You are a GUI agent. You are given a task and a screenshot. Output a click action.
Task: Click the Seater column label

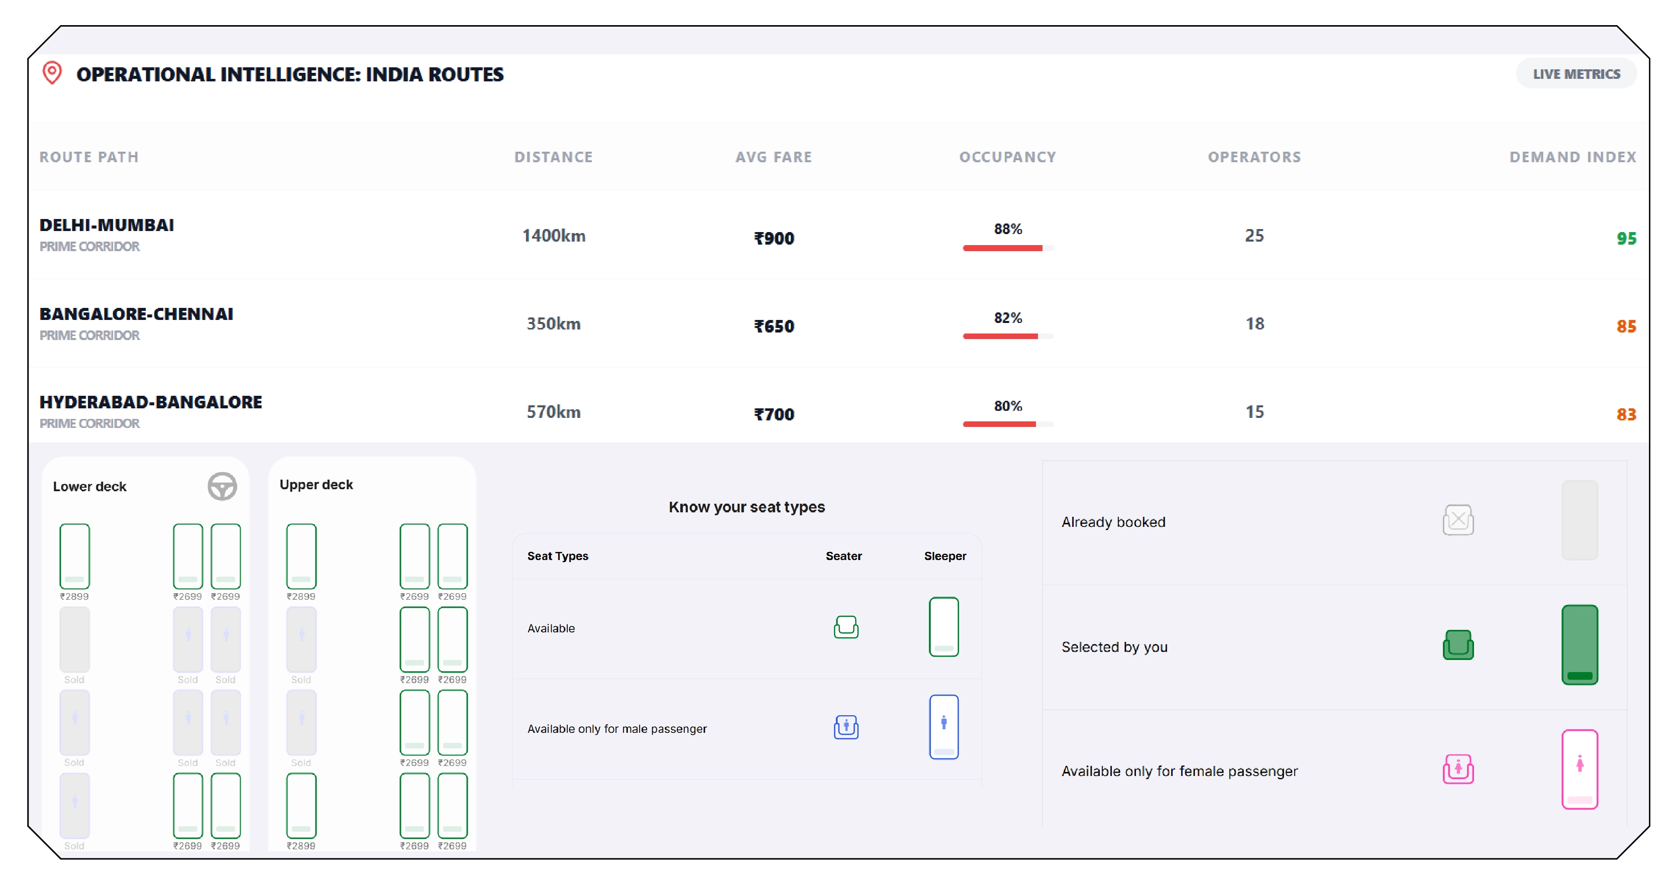(x=843, y=556)
